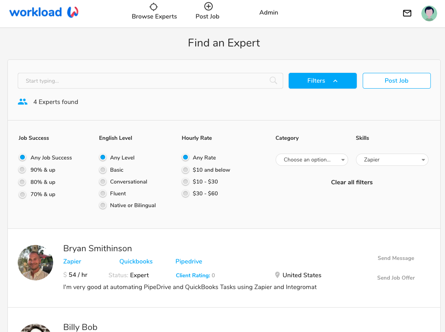445x332 pixels.
Task: Open Billy Bob's profile photo
Action: pos(35,328)
